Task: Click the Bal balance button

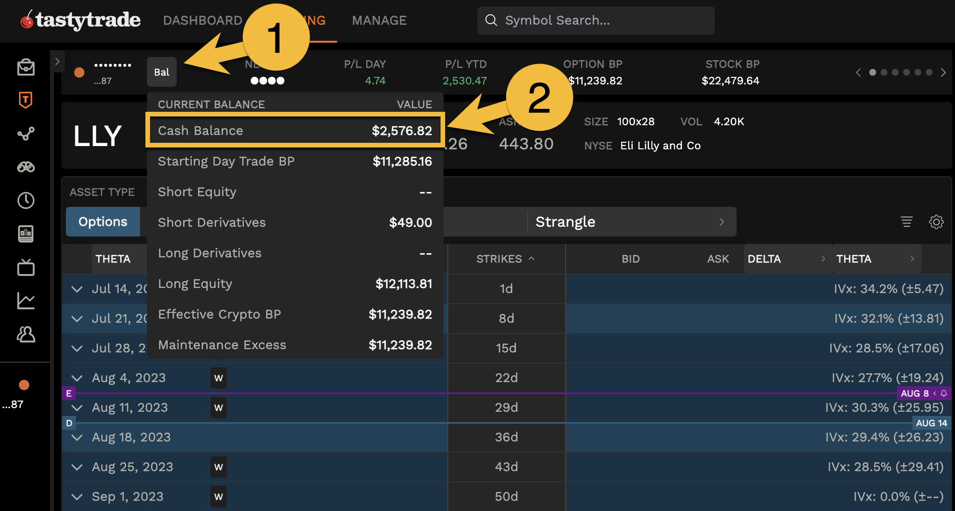Action: coord(161,72)
